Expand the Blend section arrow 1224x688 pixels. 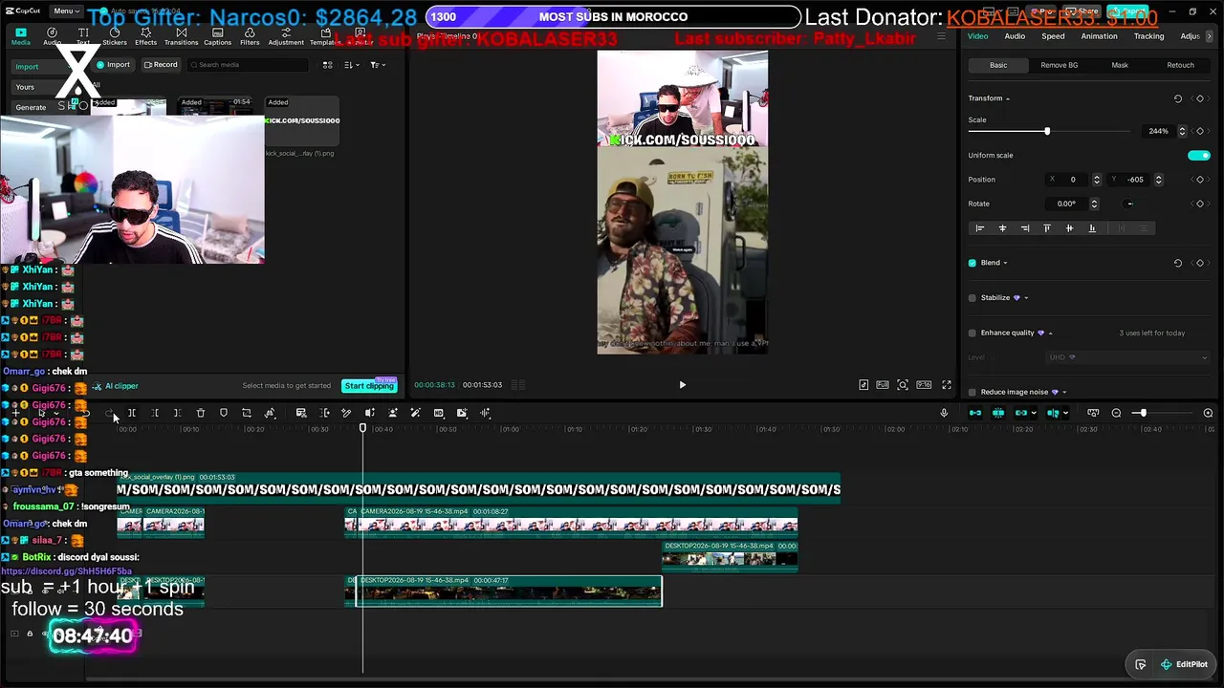[x=1005, y=263]
